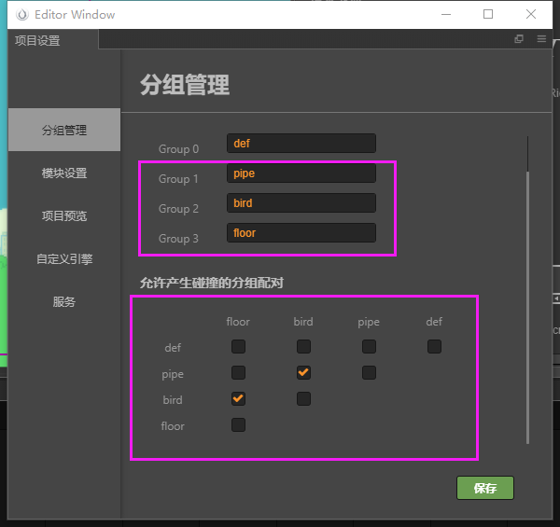Click the green 保存 save button
This screenshot has height=527, width=560.
485,488
